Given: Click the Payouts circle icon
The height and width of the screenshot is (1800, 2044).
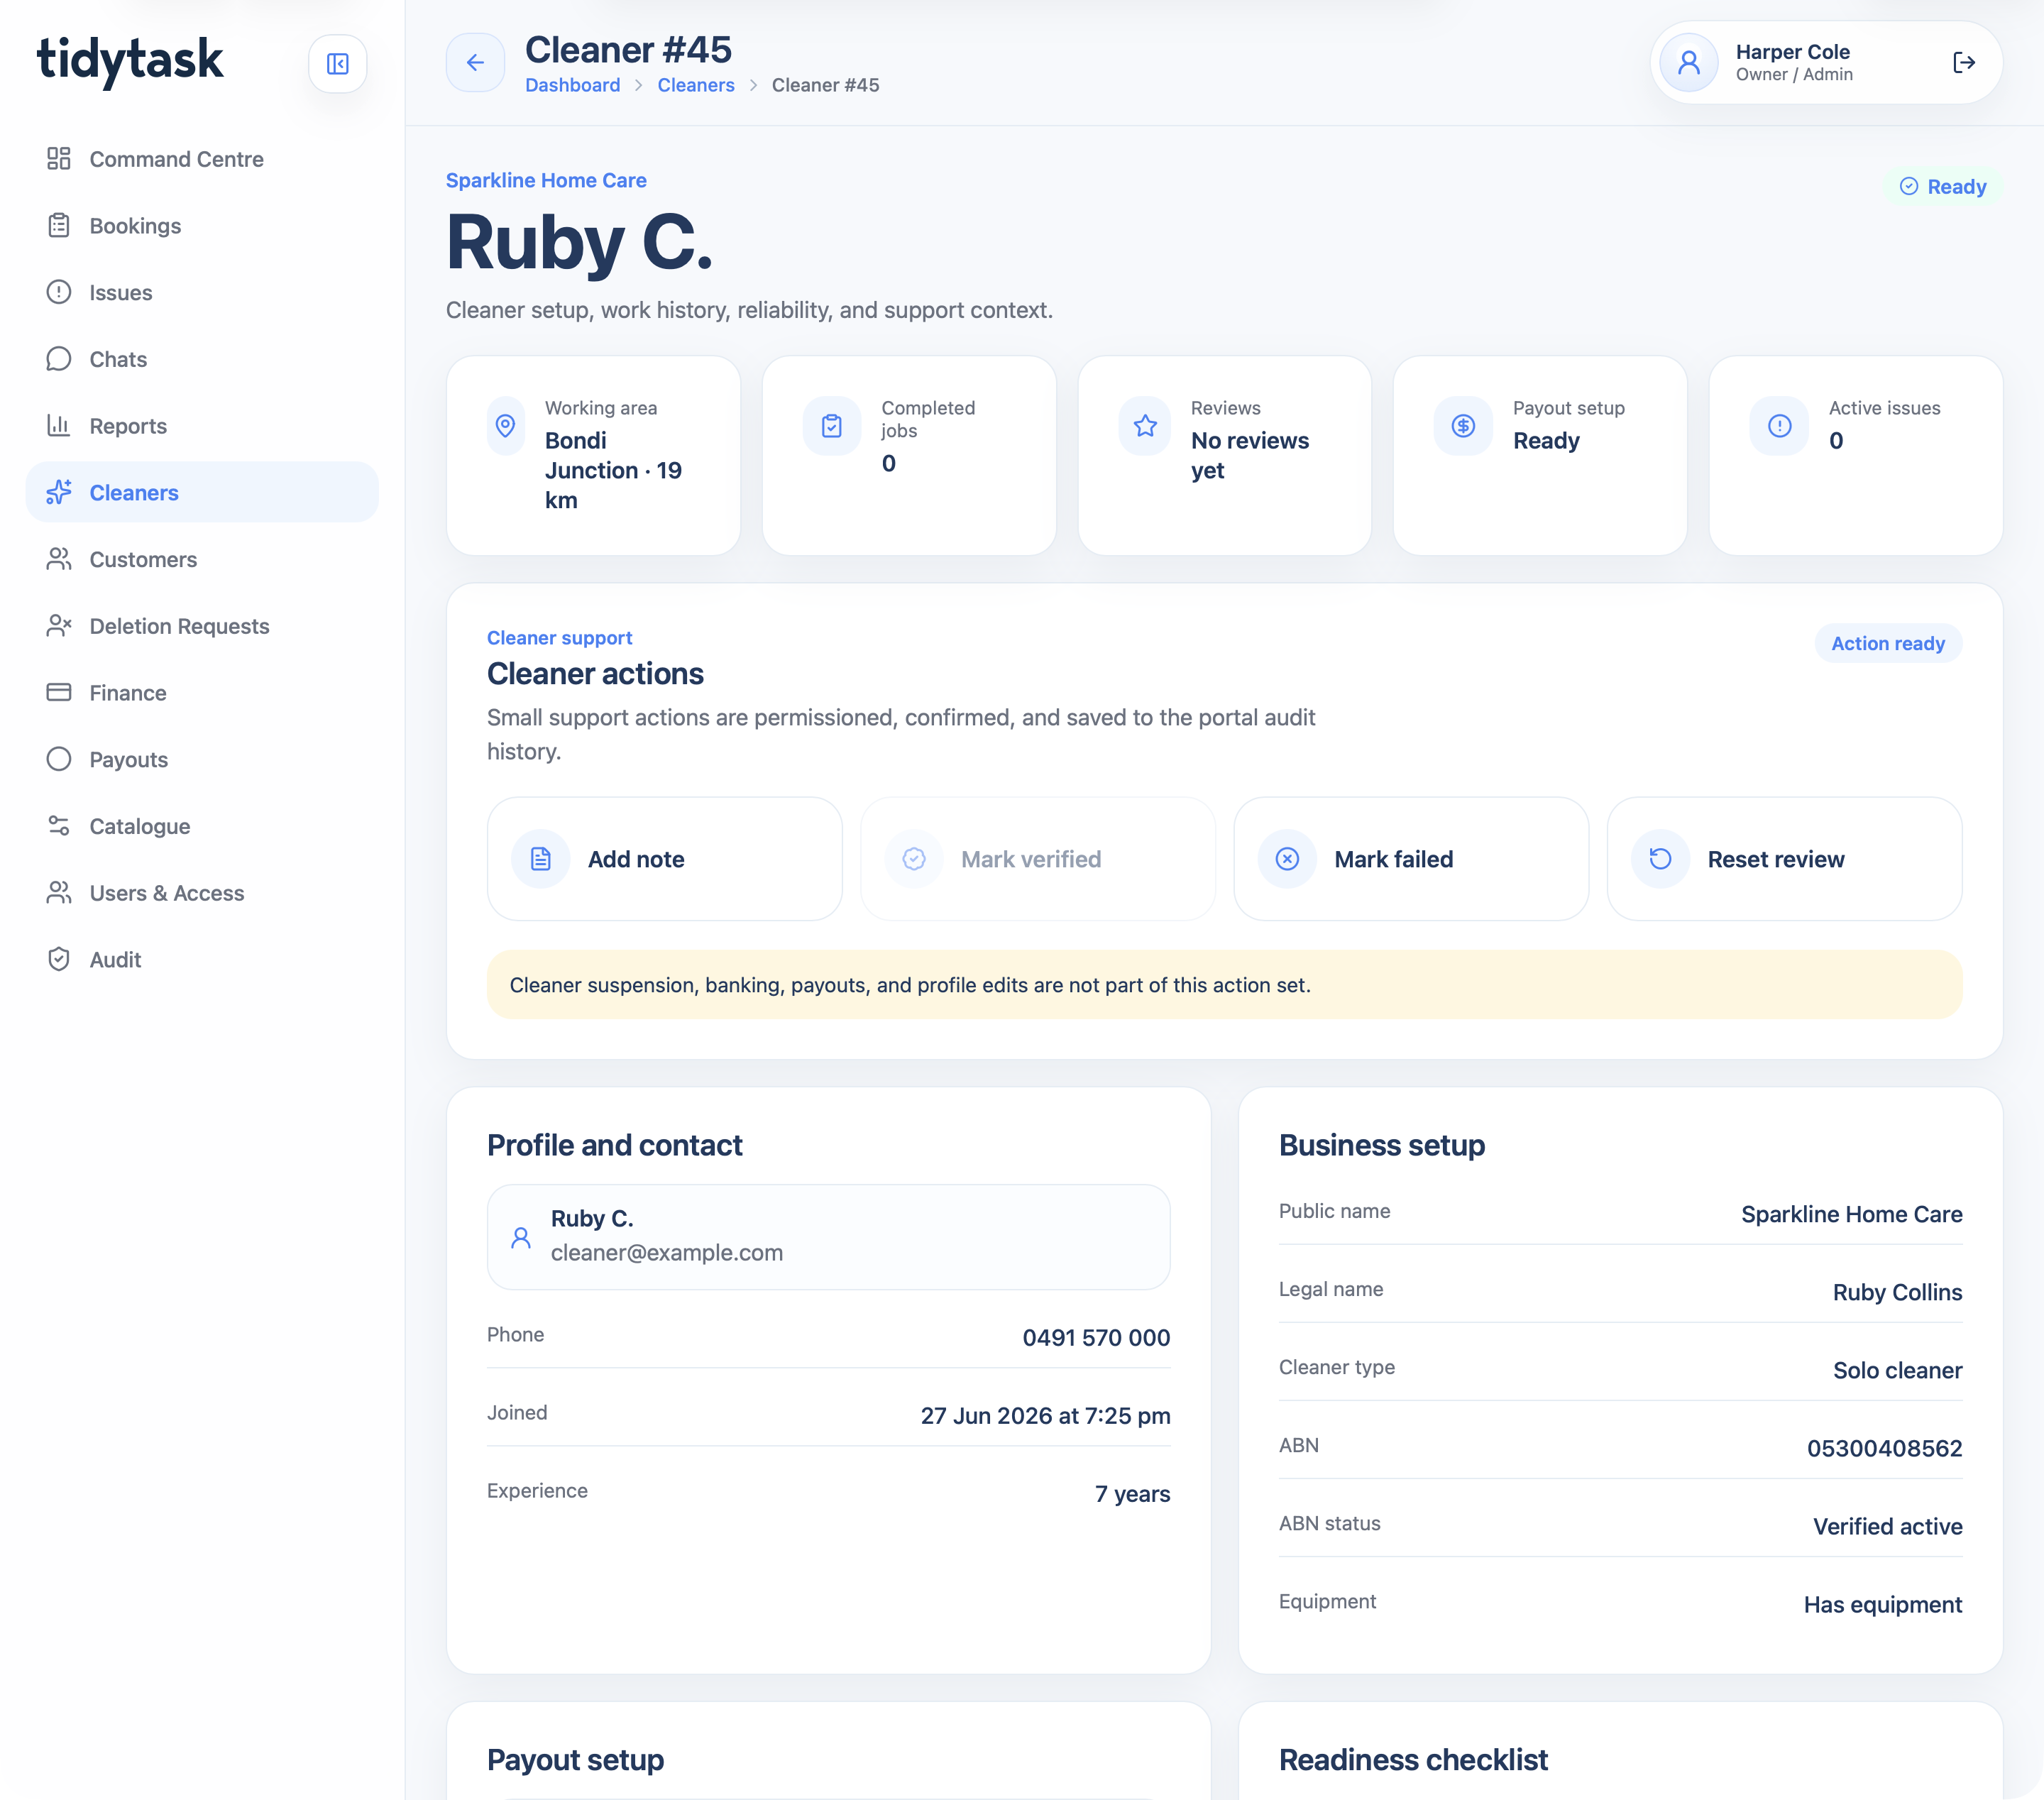Looking at the screenshot, I should click(x=59, y=759).
